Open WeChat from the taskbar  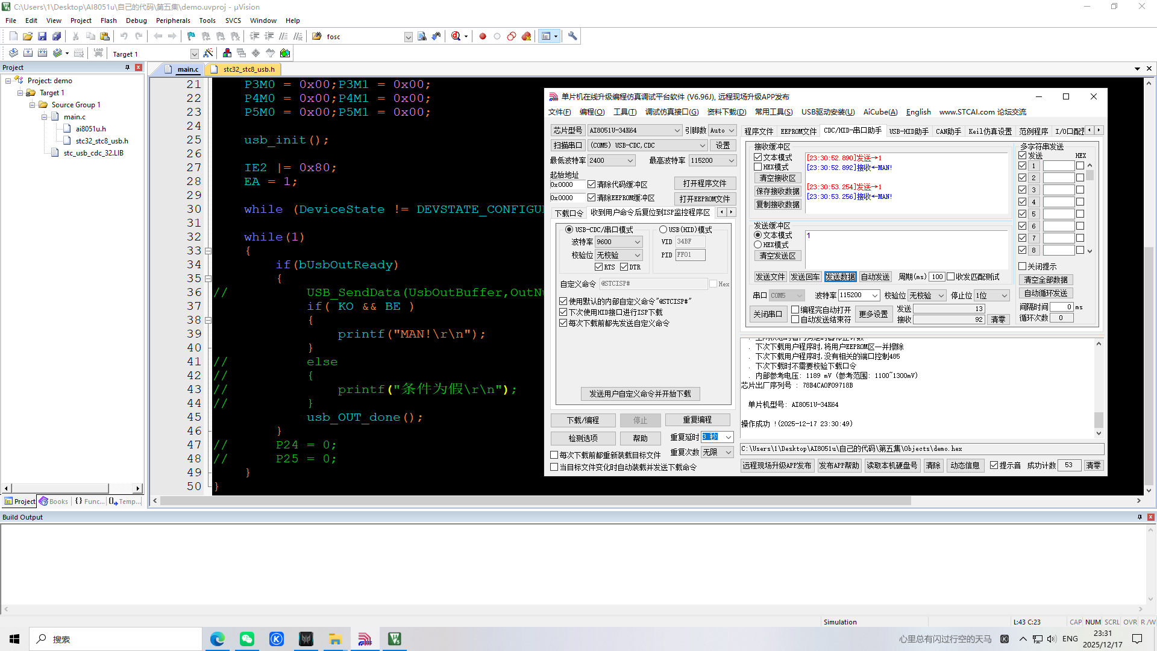coord(247,639)
